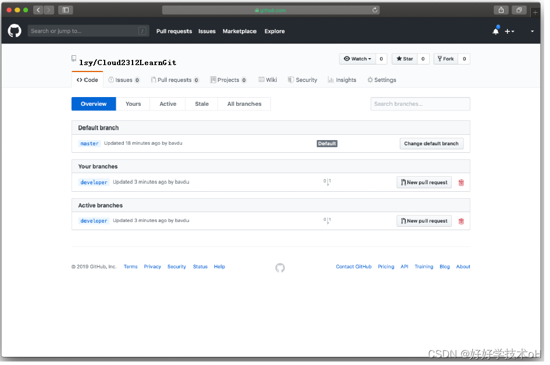550x365 pixels.
Task: Show all tabs overview button
Action: (x=519, y=10)
